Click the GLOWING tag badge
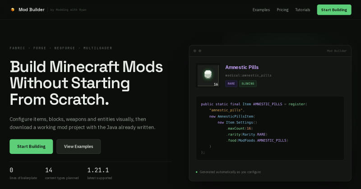 tap(248, 84)
